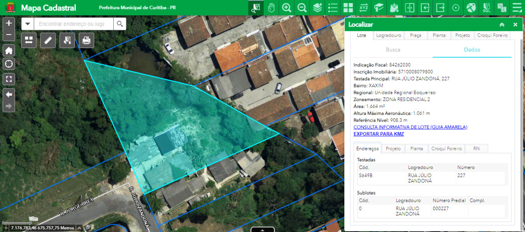The image size is (525, 232).
Task: Open Consulta Informativa de Lote (Guia Amarela) link
Action: pyautogui.click(x=410, y=127)
